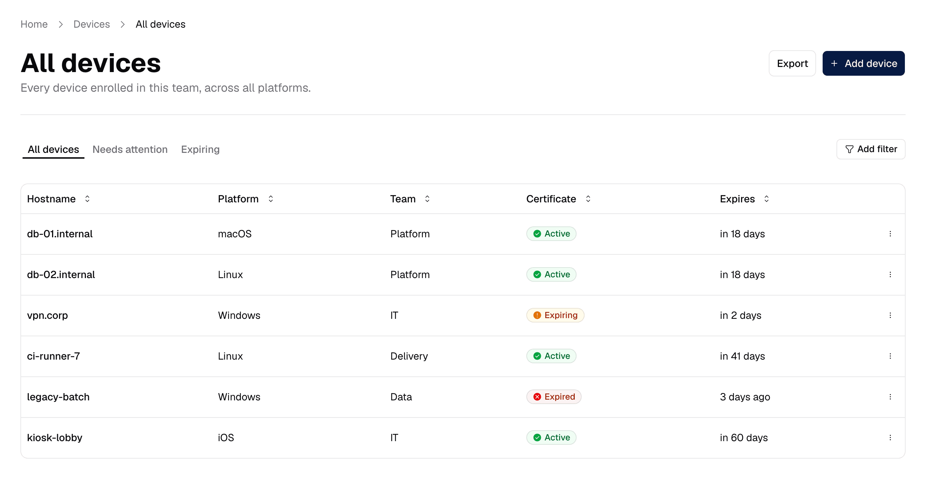Click the All devices breadcrumb item

160,24
